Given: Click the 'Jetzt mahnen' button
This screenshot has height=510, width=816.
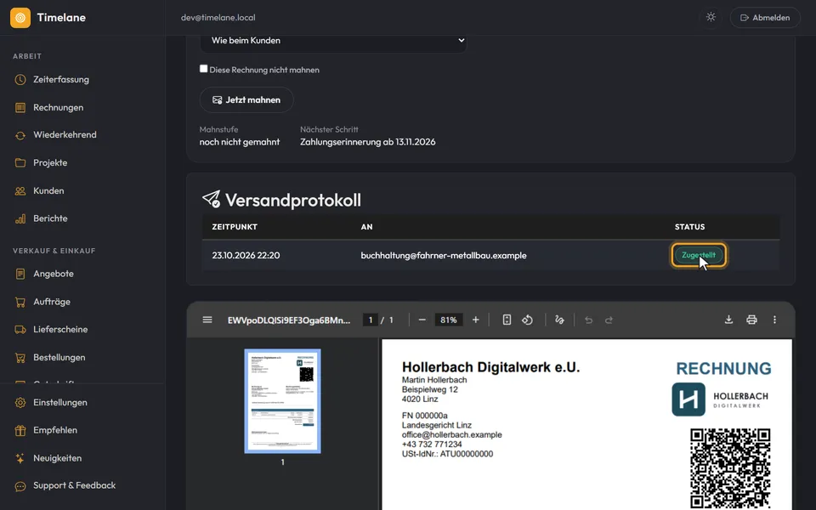Looking at the screenshot, I should 246,100.
